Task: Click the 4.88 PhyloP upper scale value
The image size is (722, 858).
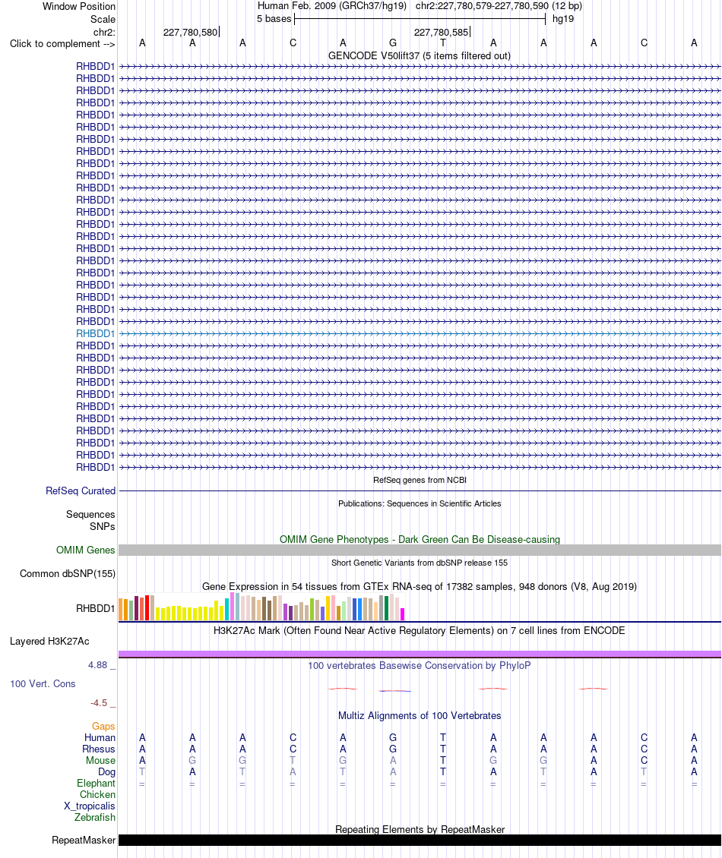Action: (x=97, y=665)
